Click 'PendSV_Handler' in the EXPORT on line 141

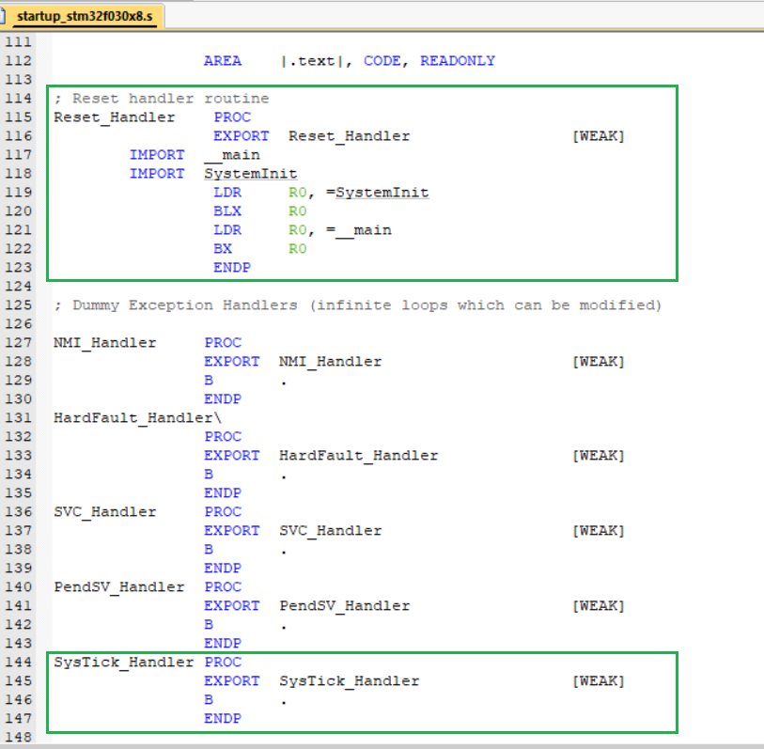click(x=345, y=606)
